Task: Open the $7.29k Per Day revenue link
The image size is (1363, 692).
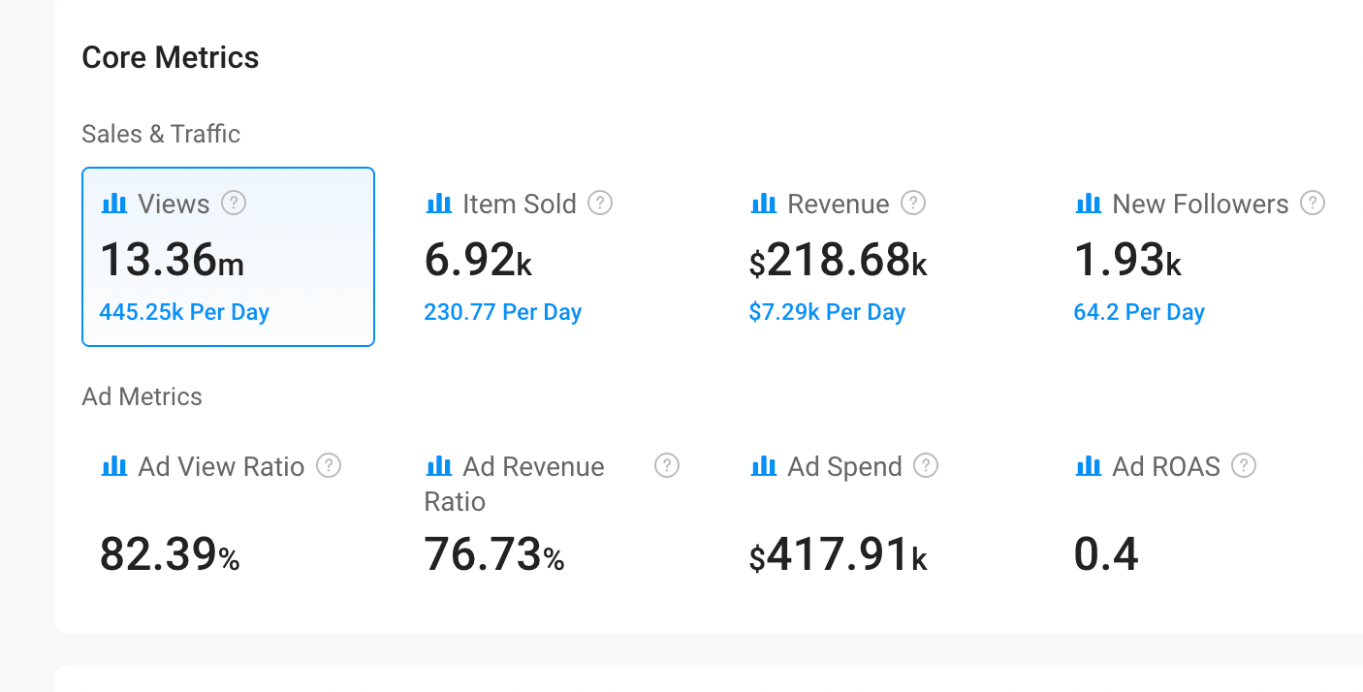Action: tap(827, 313)
